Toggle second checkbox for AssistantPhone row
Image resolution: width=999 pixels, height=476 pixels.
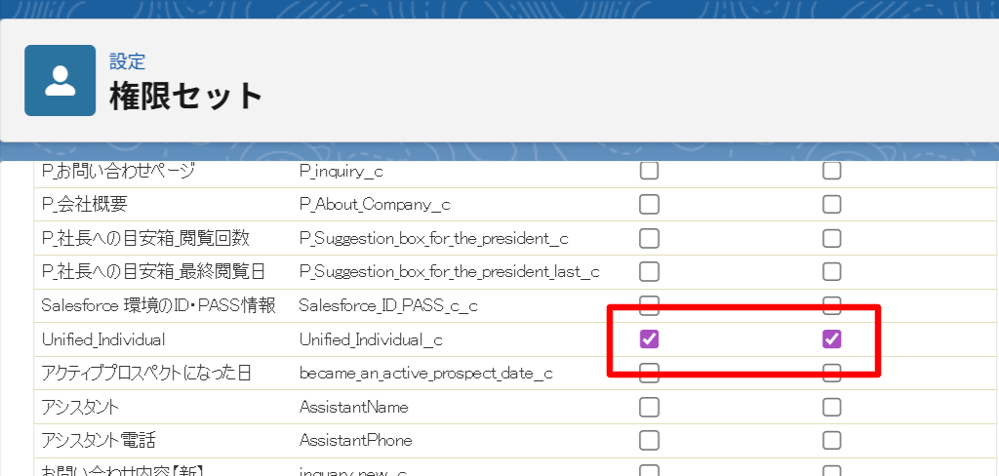[831, 440]
